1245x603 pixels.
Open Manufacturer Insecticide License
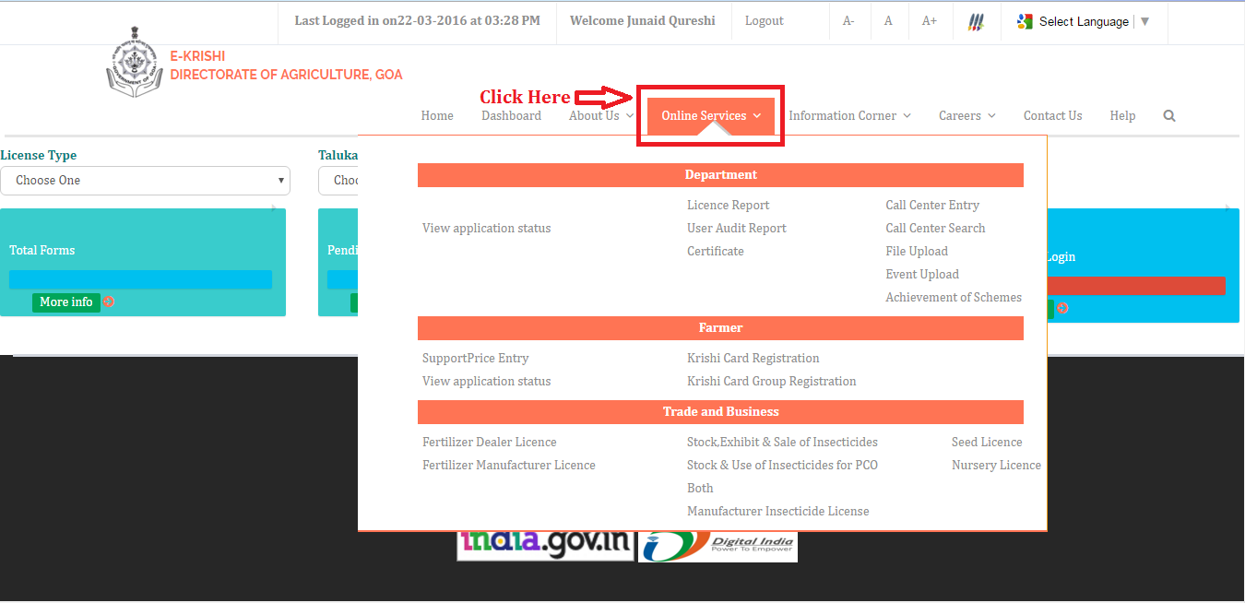(x=777, y=511)
